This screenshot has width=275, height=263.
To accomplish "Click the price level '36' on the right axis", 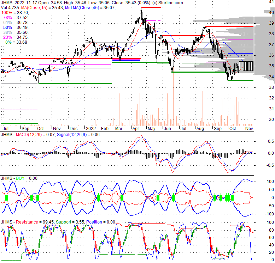I will [271, 55].
